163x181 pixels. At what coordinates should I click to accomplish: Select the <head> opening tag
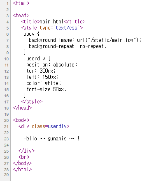click(x=21, y=15)
